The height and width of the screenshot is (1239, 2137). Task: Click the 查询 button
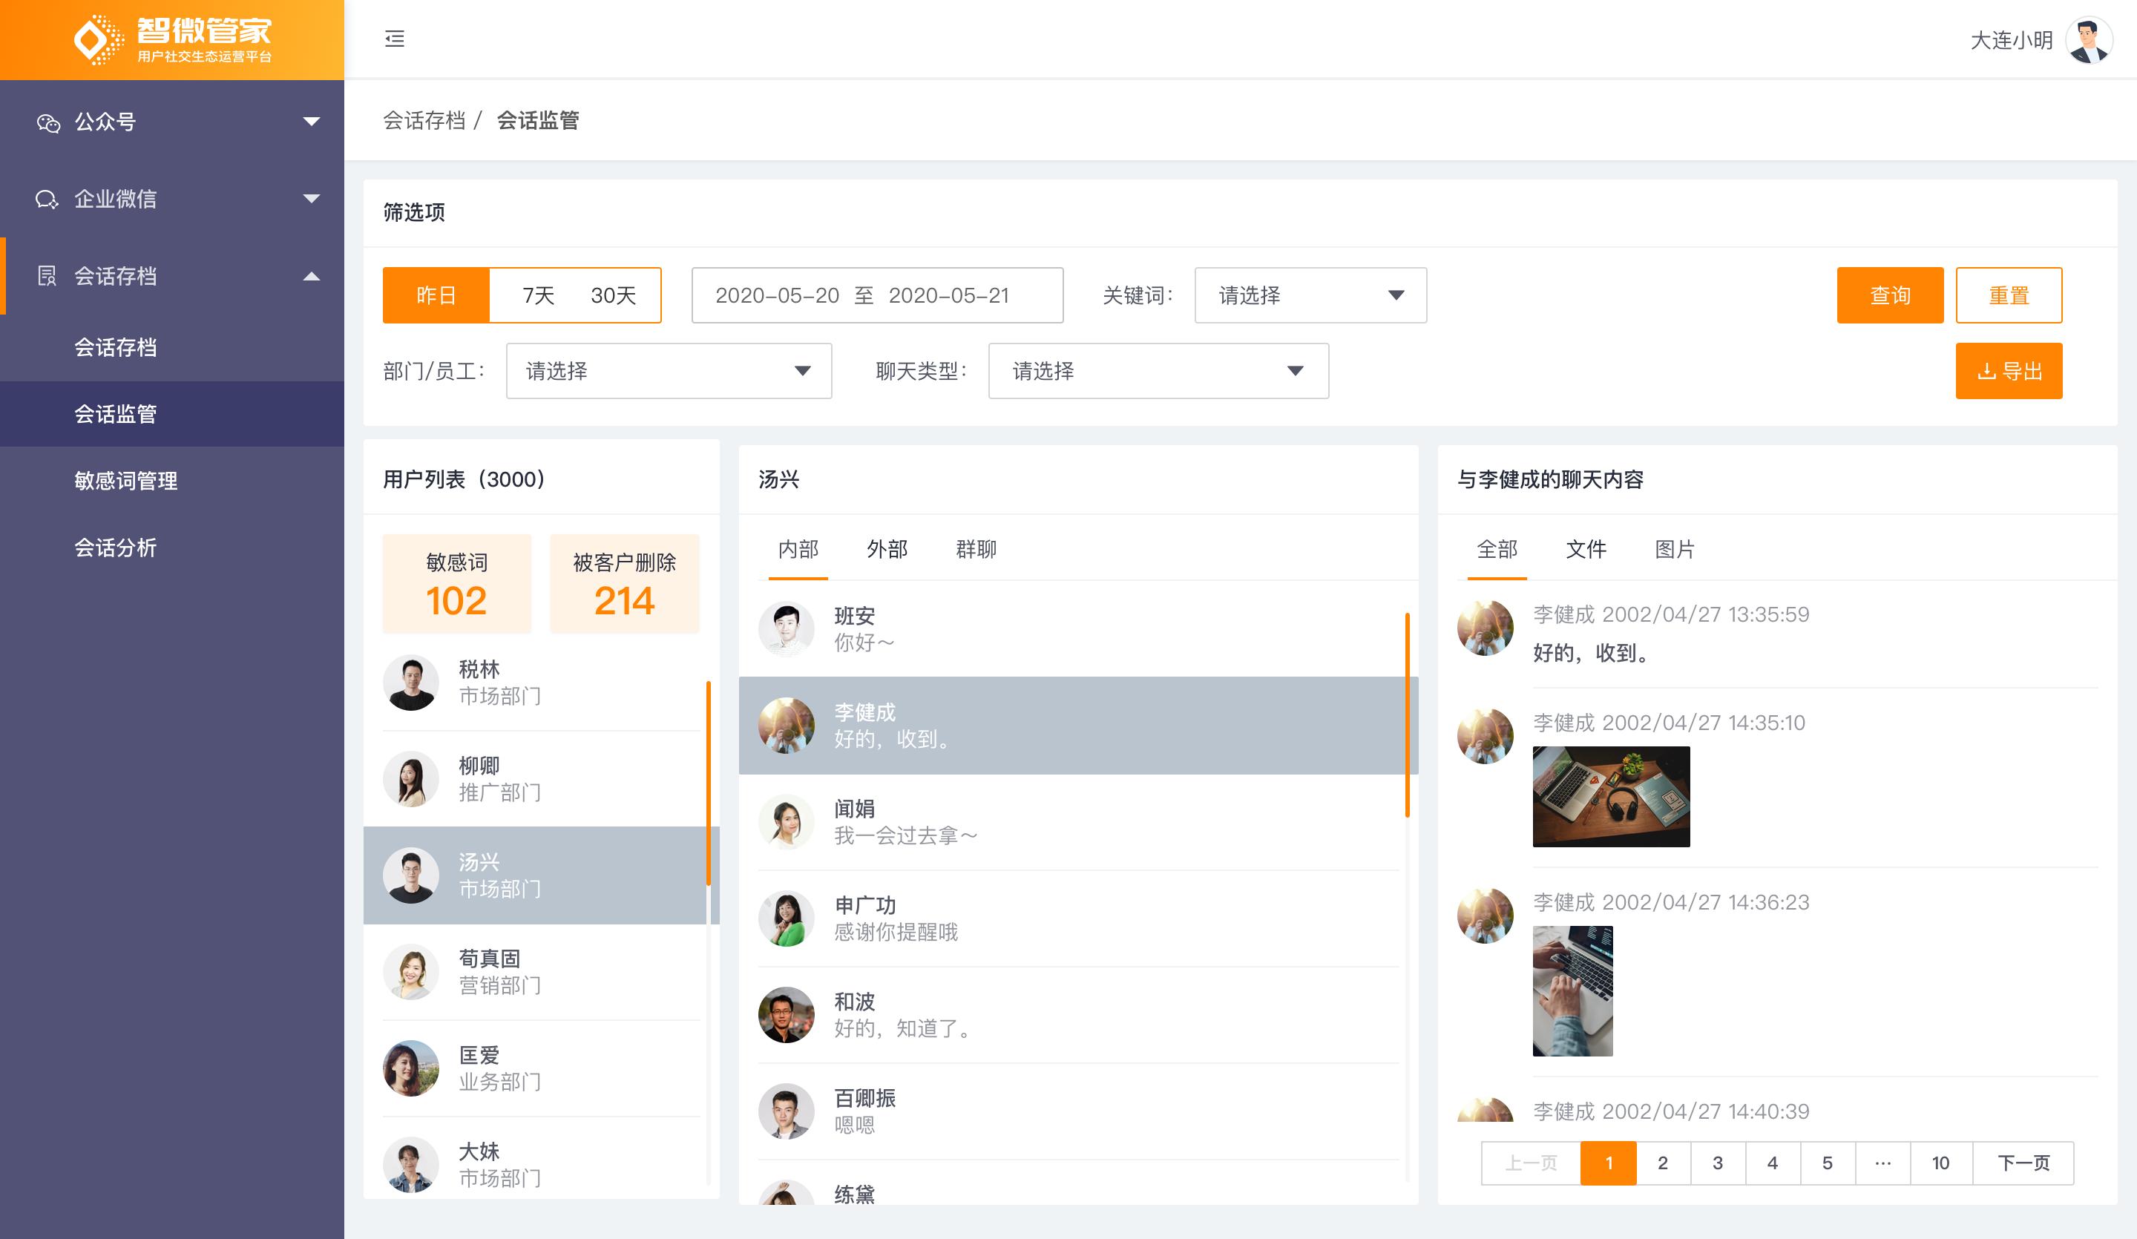1889,295
